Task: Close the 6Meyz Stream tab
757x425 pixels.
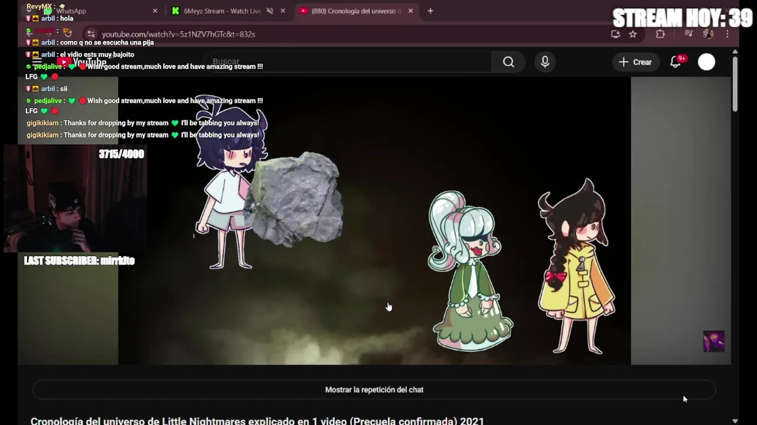Action: (283, 11)
